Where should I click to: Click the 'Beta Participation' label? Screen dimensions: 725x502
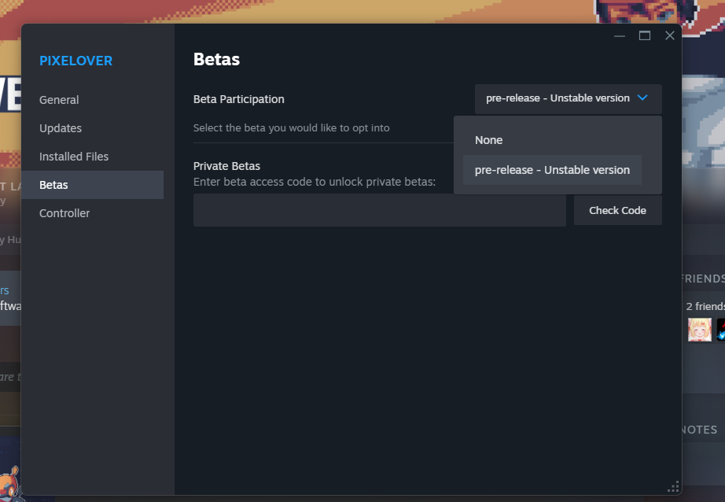tap(238, 99)
